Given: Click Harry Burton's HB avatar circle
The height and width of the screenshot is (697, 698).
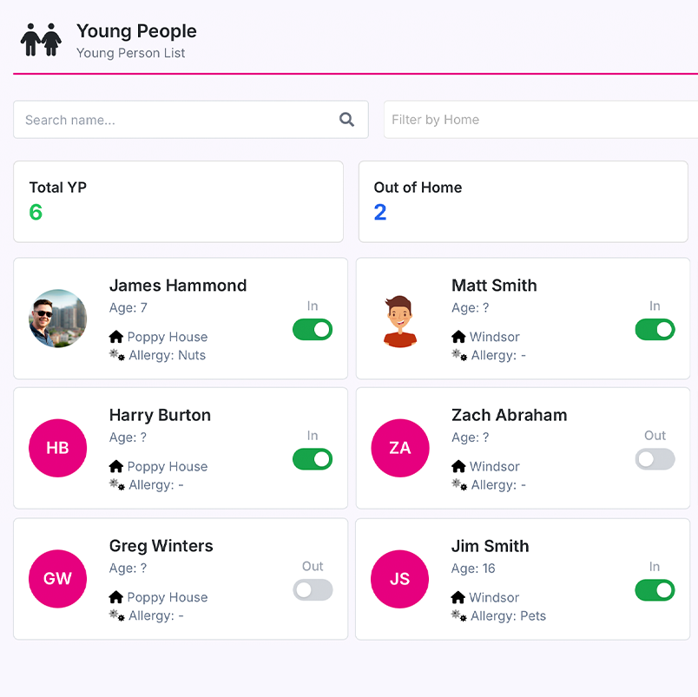Looking at the screenshot, I should pos(57,448).
